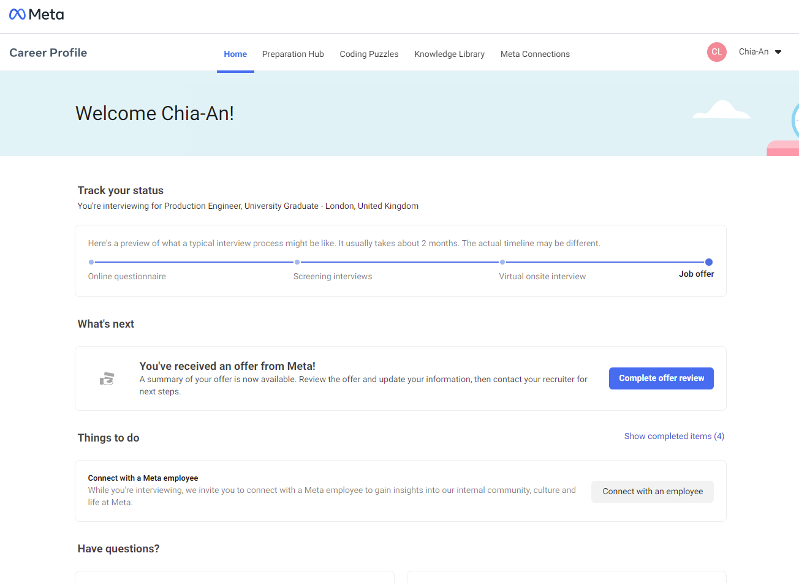Click the cloud illustration in banner
Screen dimensions: 799x583
click(x=721, y=110)
